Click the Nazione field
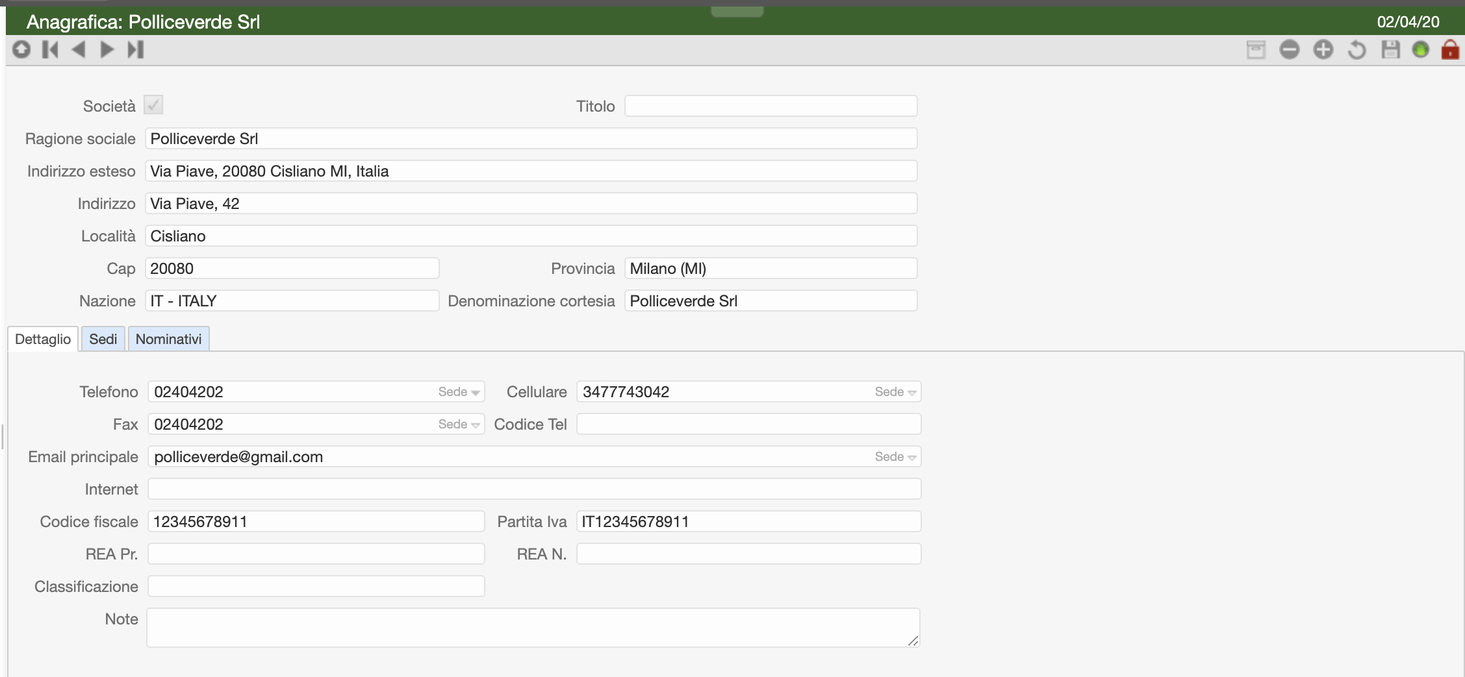Viewport: 1465px width, 677px height. [x=292, y=301]
